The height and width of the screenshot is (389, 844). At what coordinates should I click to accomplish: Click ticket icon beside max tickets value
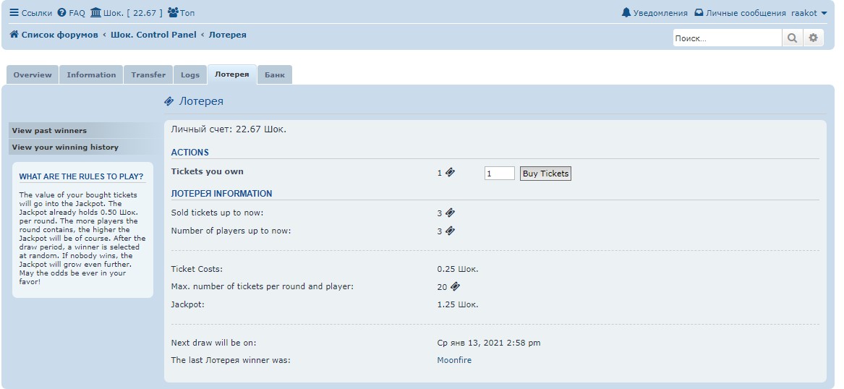point(455,287)
